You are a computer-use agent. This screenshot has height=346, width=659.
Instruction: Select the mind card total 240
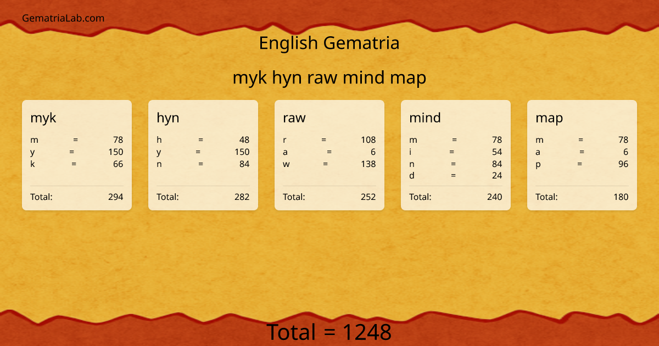[495, 197]
